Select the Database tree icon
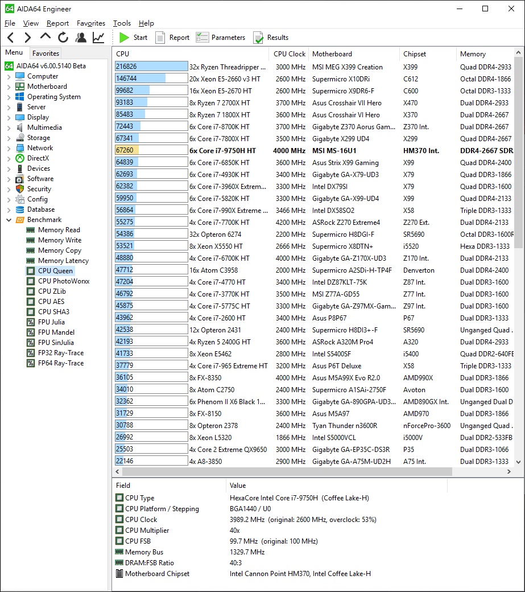525x592 pixels. coord(20,209)
